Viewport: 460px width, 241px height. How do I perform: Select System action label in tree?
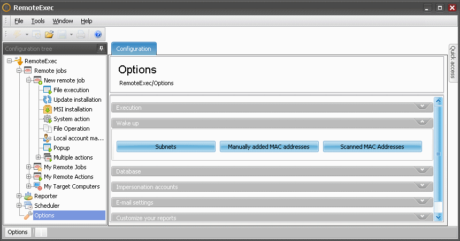point(72,119)
